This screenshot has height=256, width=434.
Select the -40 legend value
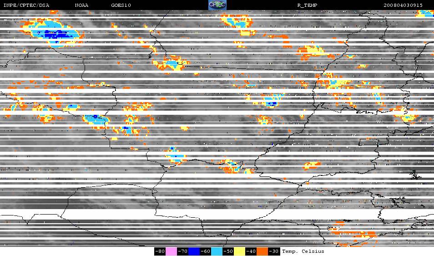251,251
